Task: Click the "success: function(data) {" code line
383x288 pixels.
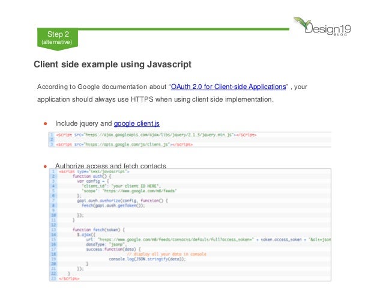Action: click(x=113, y=250)
